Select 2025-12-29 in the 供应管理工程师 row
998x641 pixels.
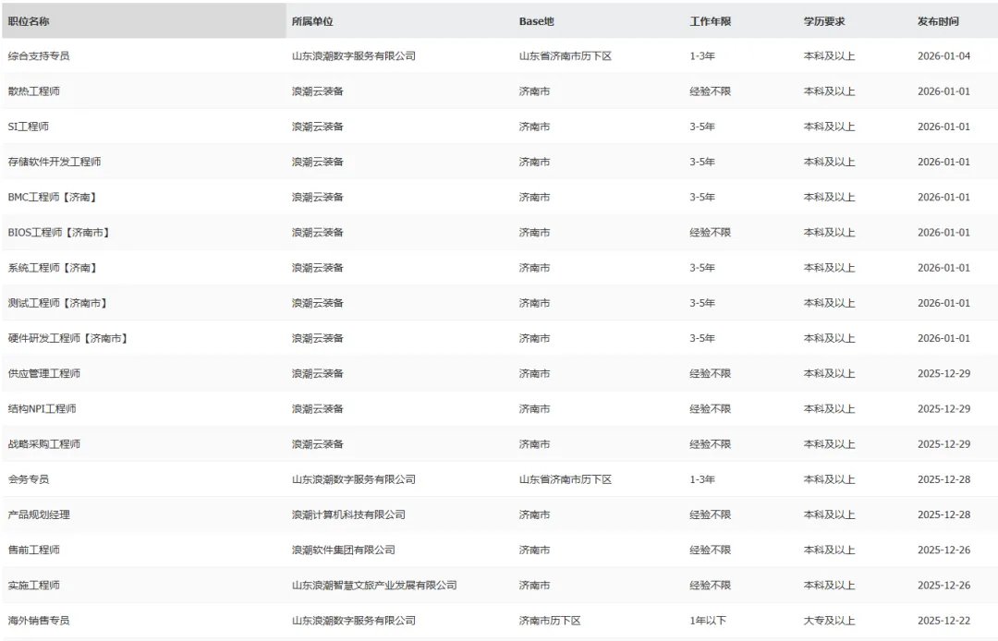point(943,374)
